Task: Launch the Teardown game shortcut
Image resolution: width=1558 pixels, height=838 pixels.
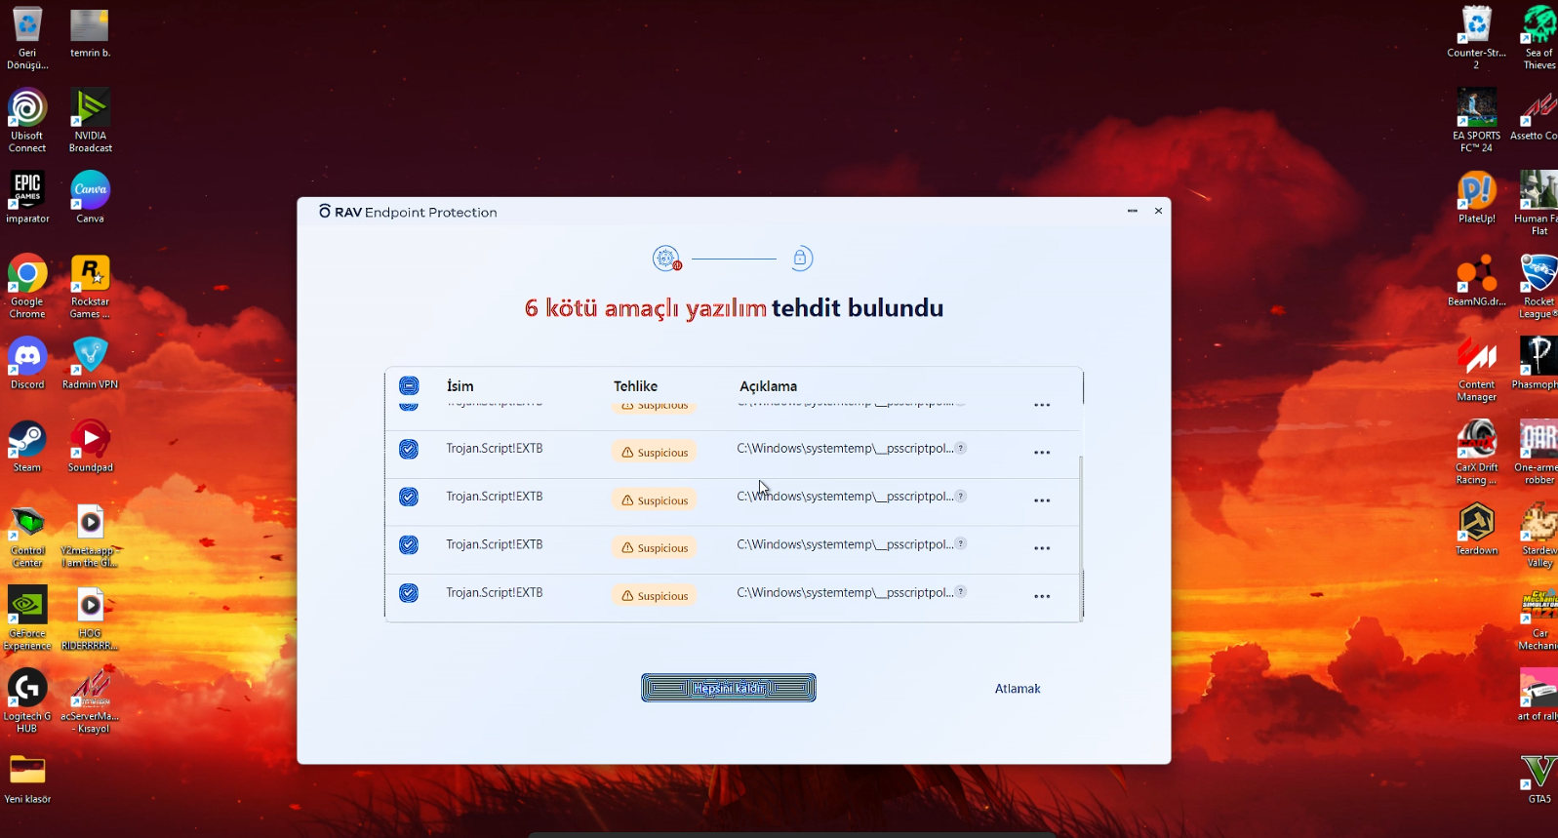Action: tap(1476, 530)
